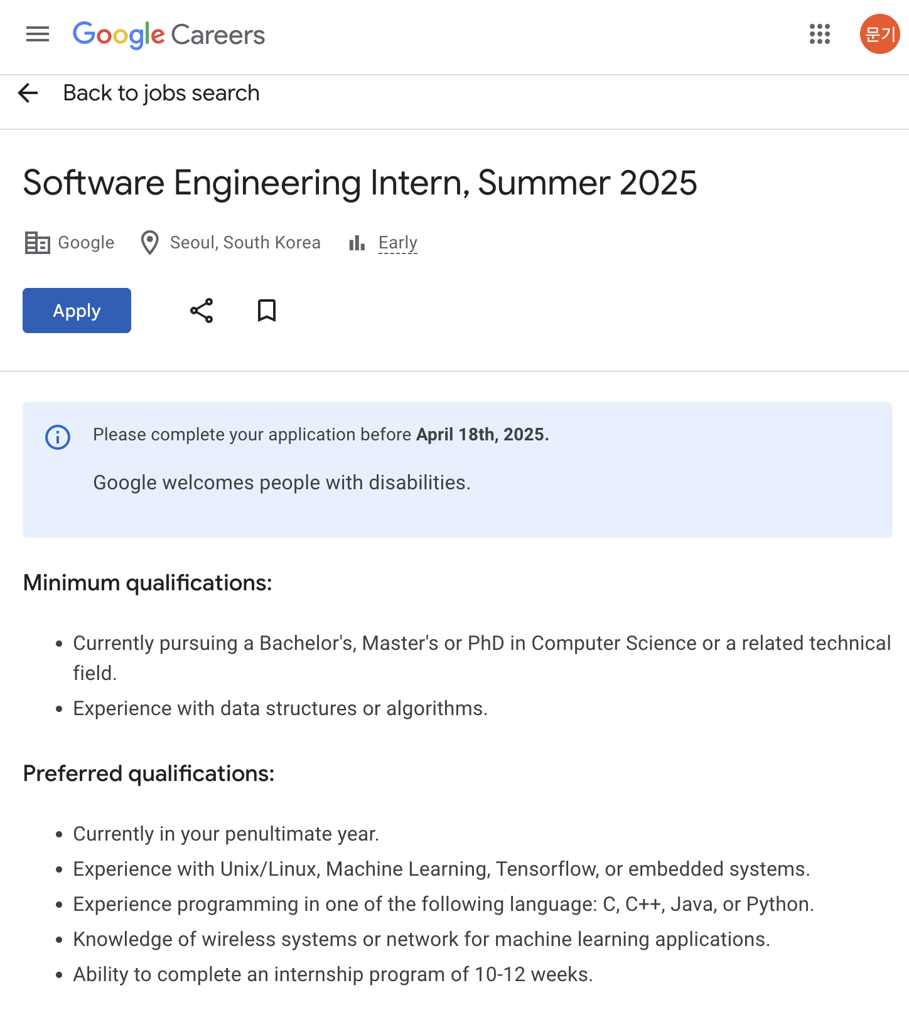Open the account profile avatar
The image size is (909, 1015).
click(879, 34)
